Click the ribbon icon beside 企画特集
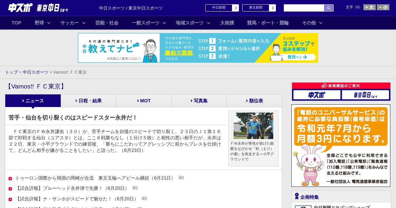396x208 pixels. pyautogui.click(x=297, y=196)
